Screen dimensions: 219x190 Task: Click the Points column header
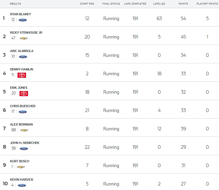tap(183, 4)
